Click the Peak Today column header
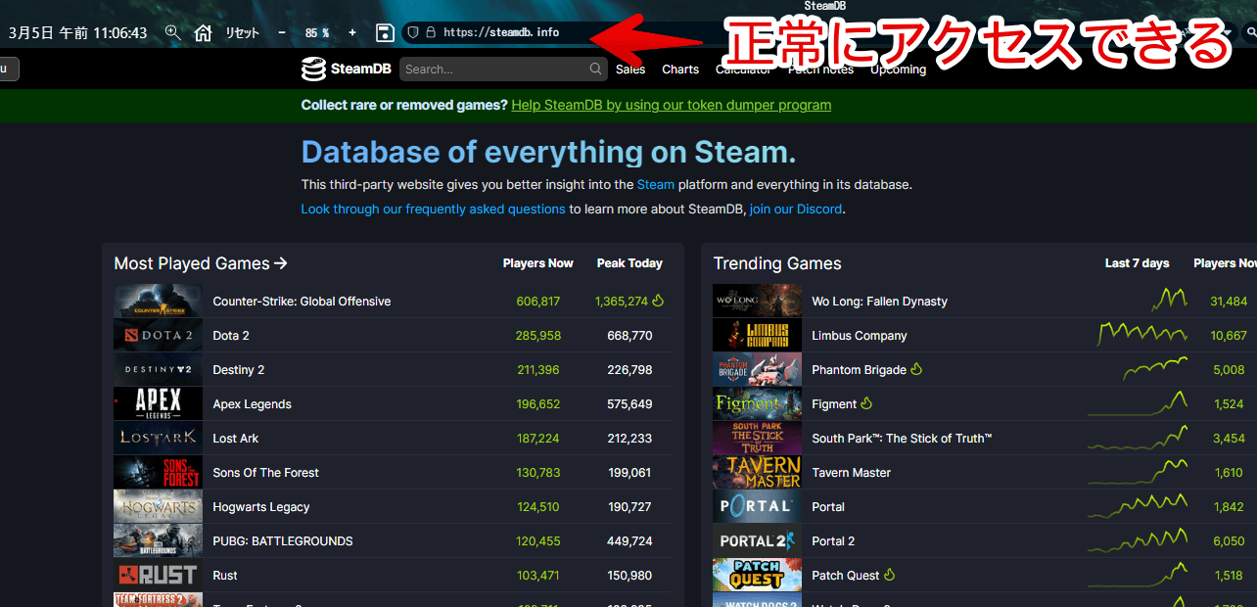The image size is (1257, 607). [629, 263]
